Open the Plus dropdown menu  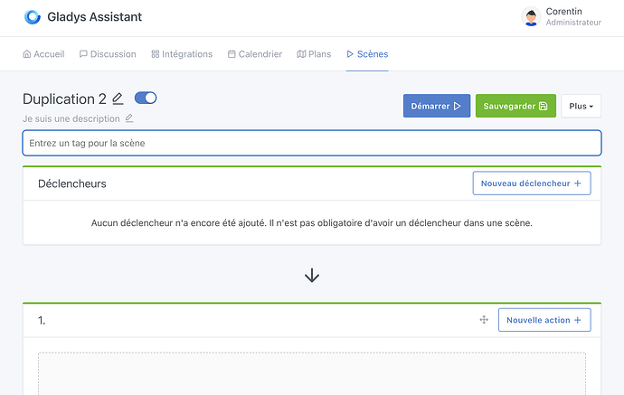click(581, 106)
